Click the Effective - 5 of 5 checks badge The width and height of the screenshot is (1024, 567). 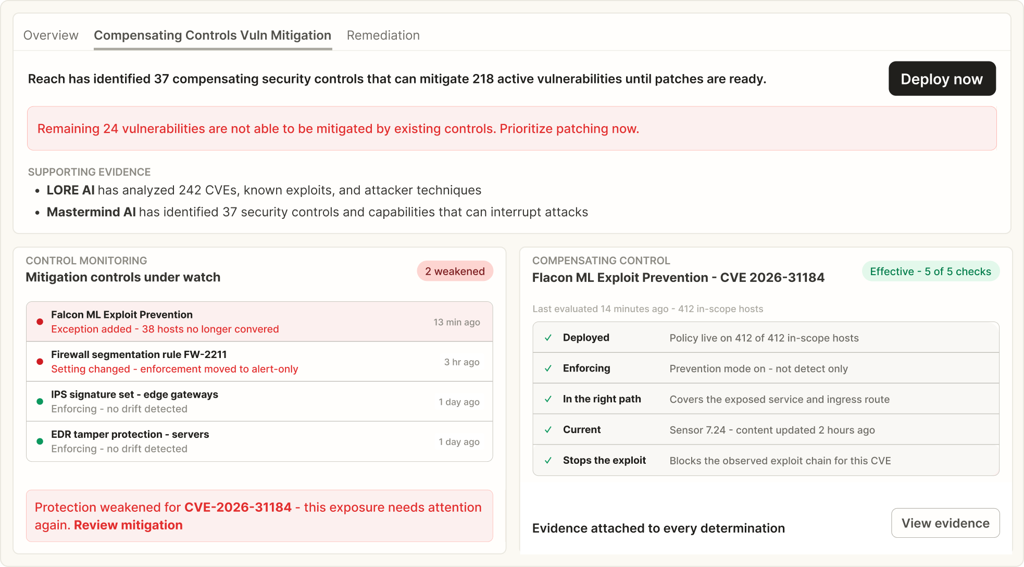point(930,271)
